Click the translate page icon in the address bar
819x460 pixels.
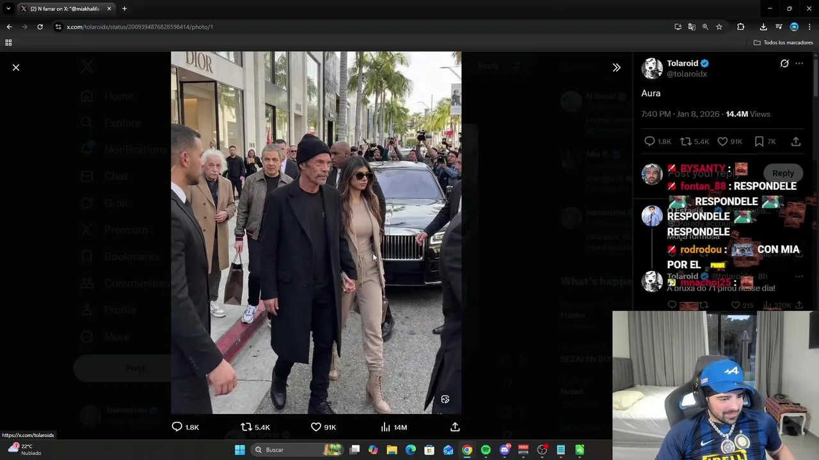692,27
